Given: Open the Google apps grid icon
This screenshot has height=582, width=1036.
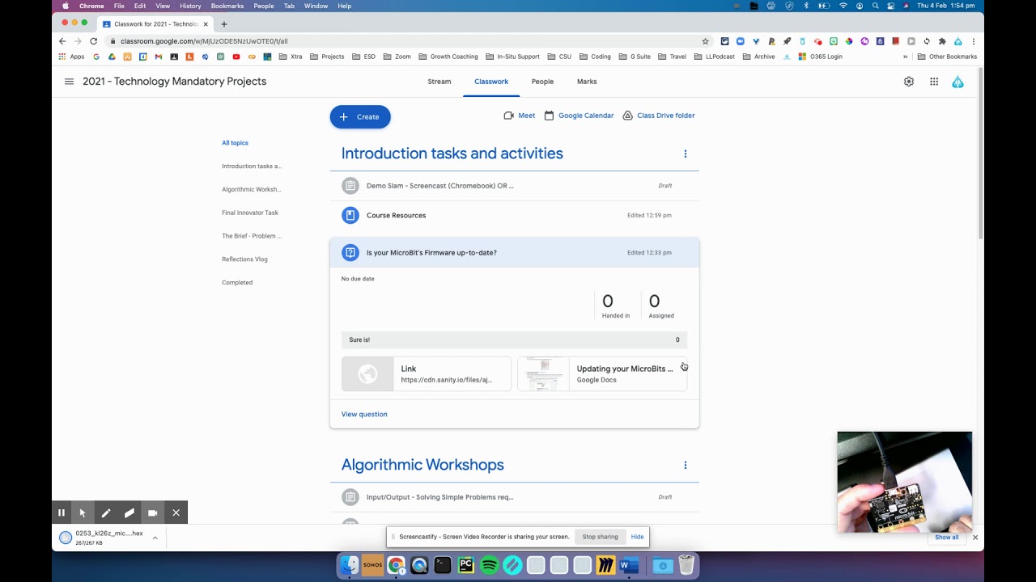Looking at the screenshot, I should [x=934, y=82].
